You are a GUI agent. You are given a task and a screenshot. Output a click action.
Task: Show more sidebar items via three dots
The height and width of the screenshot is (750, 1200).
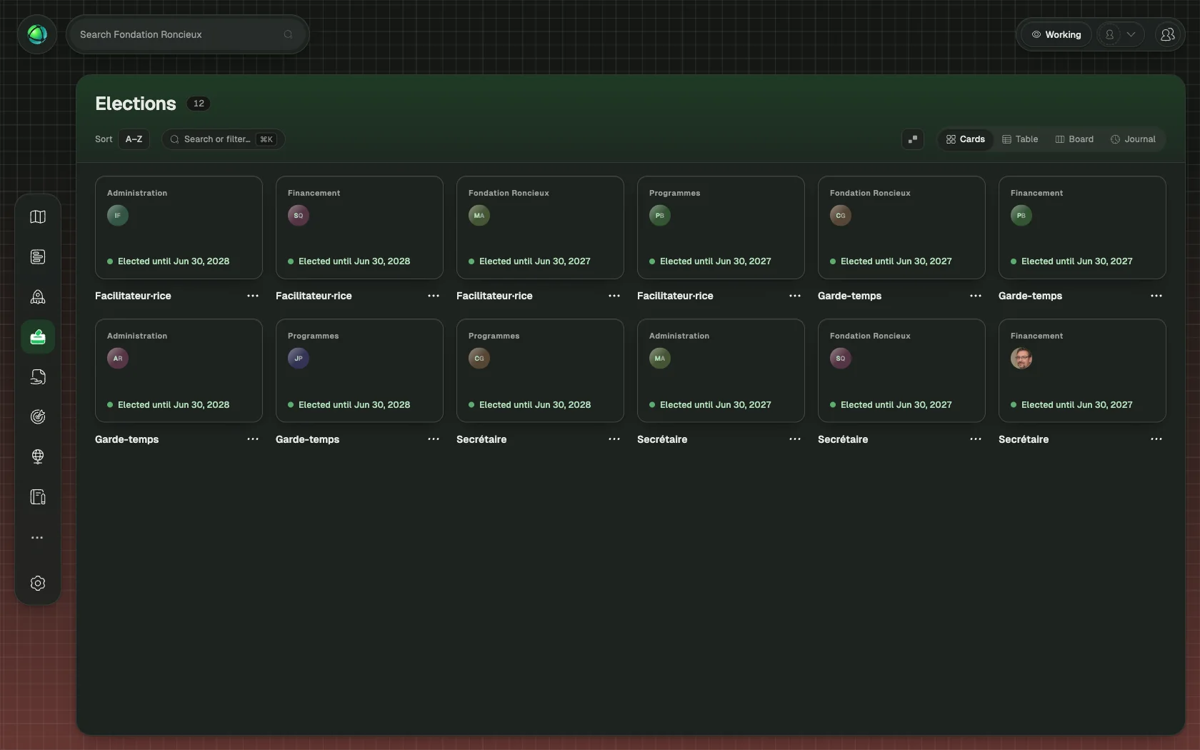pos(38,537)
